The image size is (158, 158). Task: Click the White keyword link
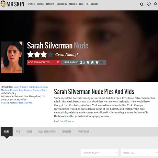[x=32, y=87]
